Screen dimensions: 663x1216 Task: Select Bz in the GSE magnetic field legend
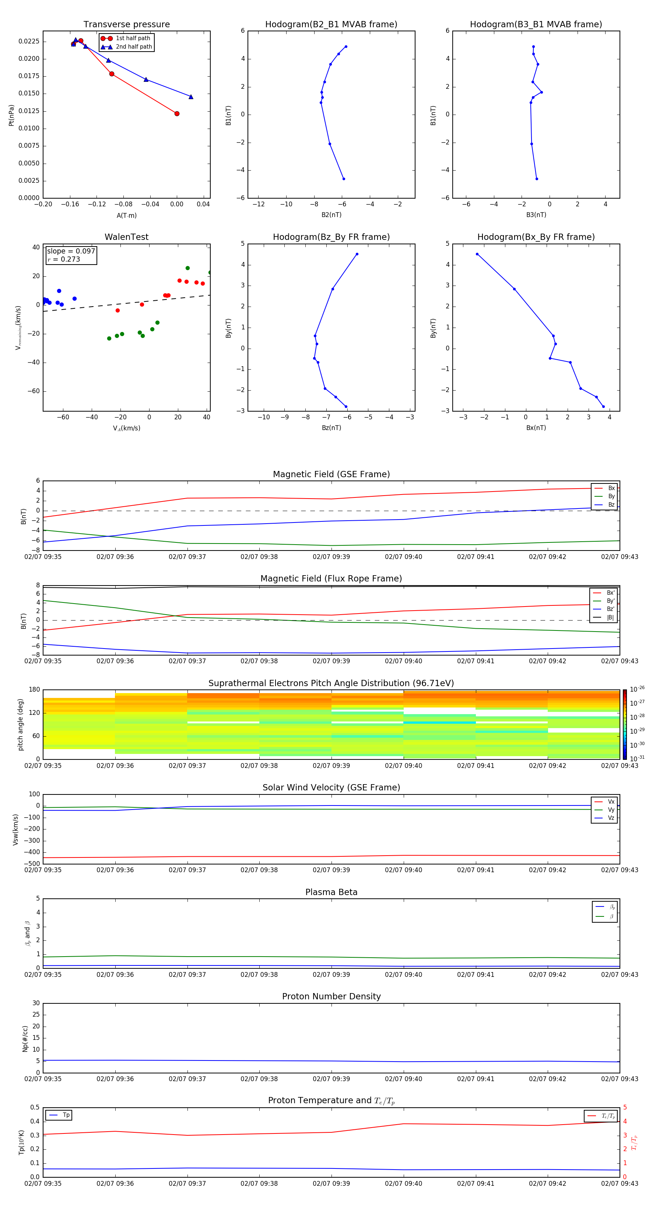tap(604, 505)
